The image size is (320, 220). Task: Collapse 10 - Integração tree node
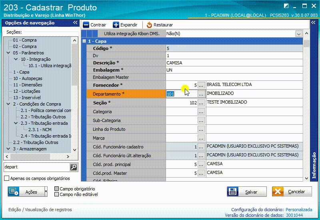click(x=16, y=59)
